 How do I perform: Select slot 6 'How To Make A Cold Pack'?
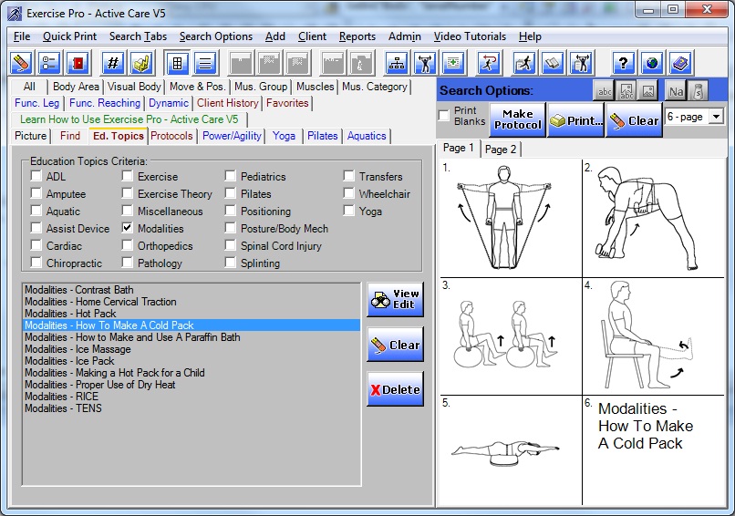tap(654, 450)
